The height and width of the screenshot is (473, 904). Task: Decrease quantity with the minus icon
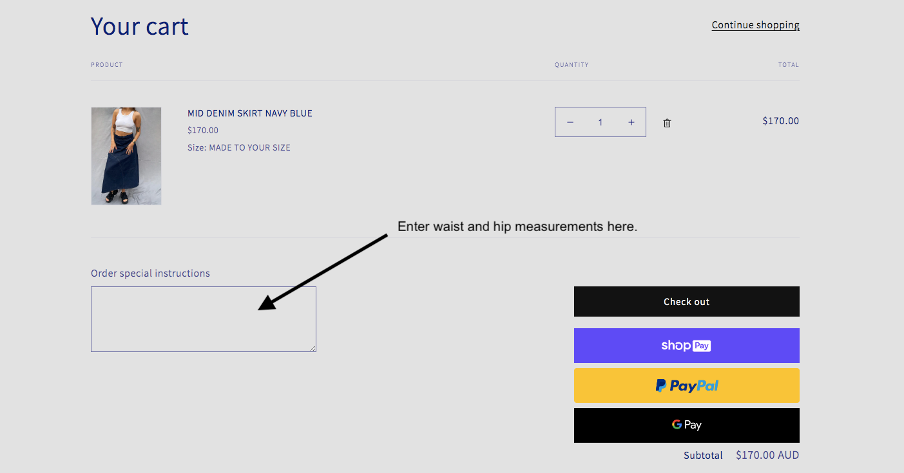click(x=570, y=122)
